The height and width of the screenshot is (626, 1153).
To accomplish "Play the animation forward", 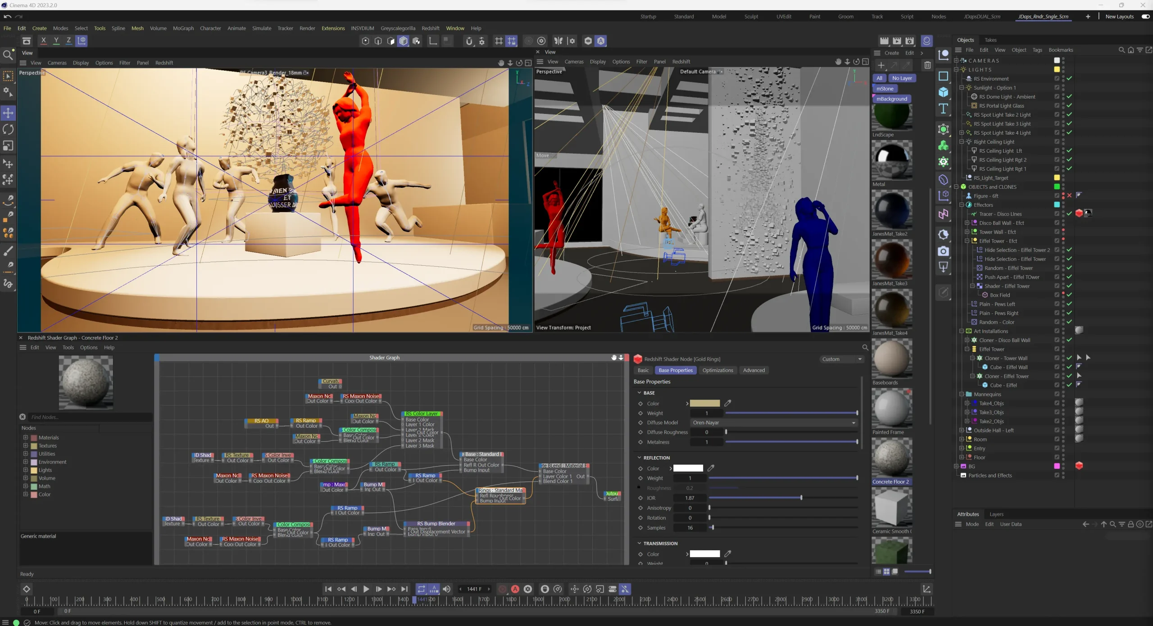I will pos(366,589).
